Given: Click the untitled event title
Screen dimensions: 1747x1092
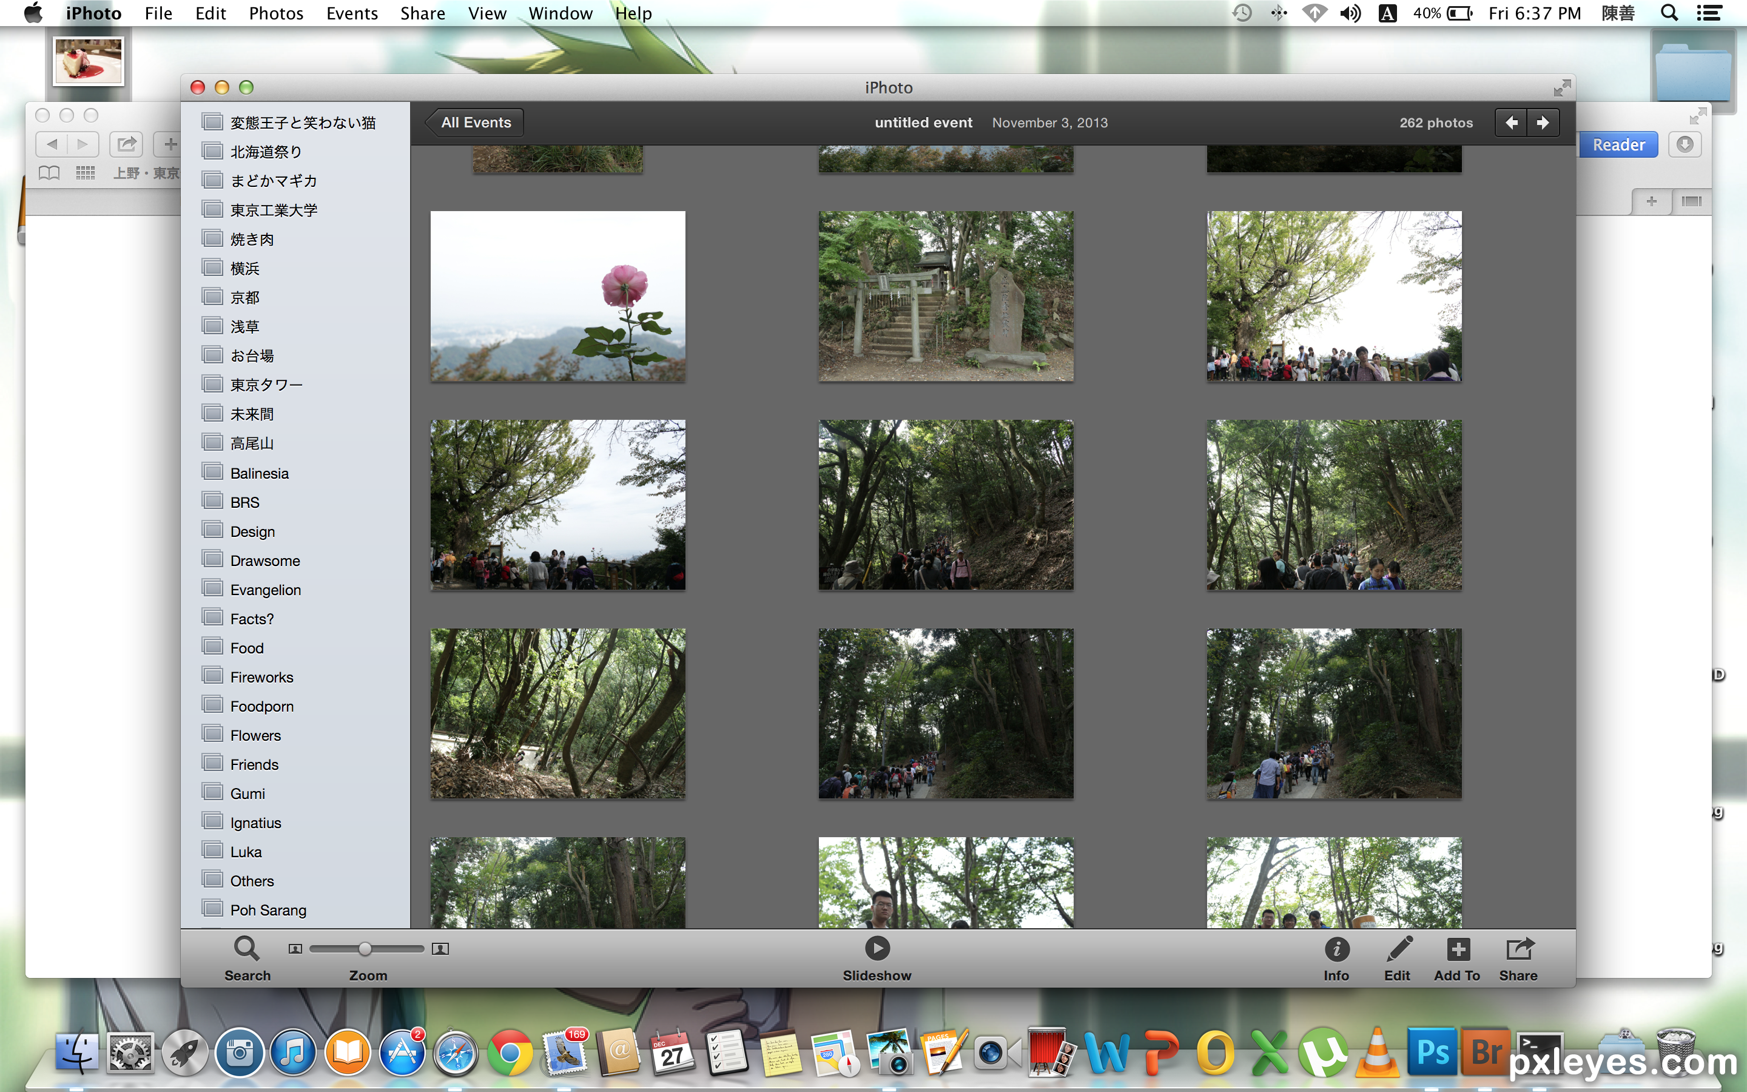Looking at the screenshot, I should pos(923,123).
